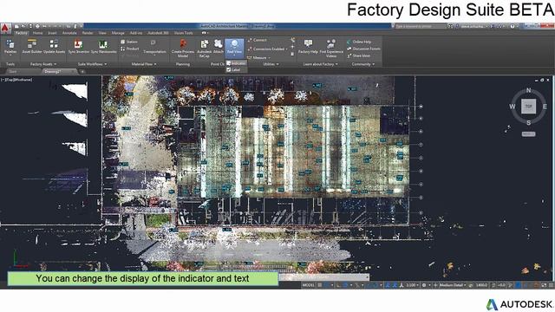Click the TOP face of the ViewCube

pyautogui.click(x=528, y=106)
